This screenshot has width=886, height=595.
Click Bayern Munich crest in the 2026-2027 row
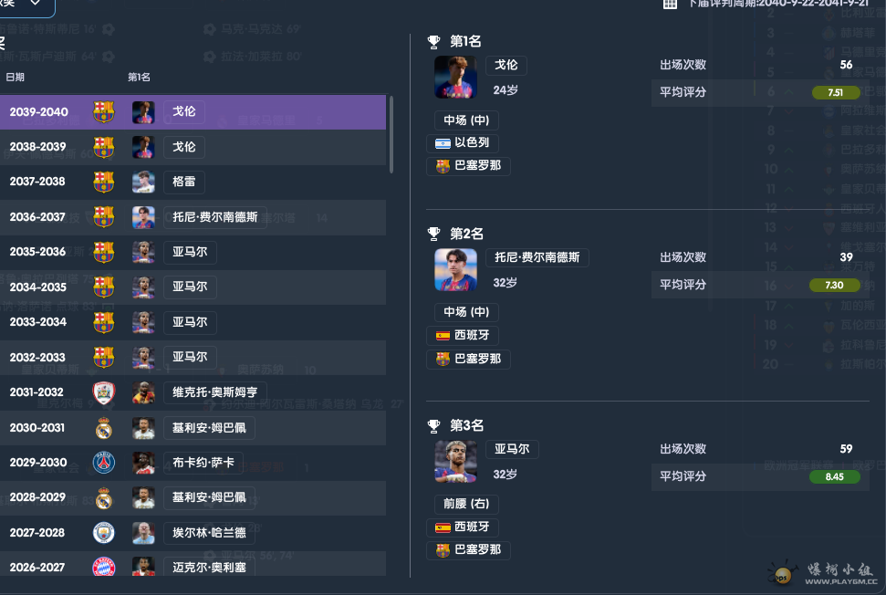[x=103, y=567]
